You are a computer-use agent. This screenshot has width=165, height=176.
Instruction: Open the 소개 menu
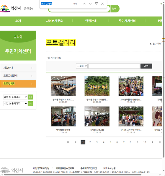(x=18, y=21)
